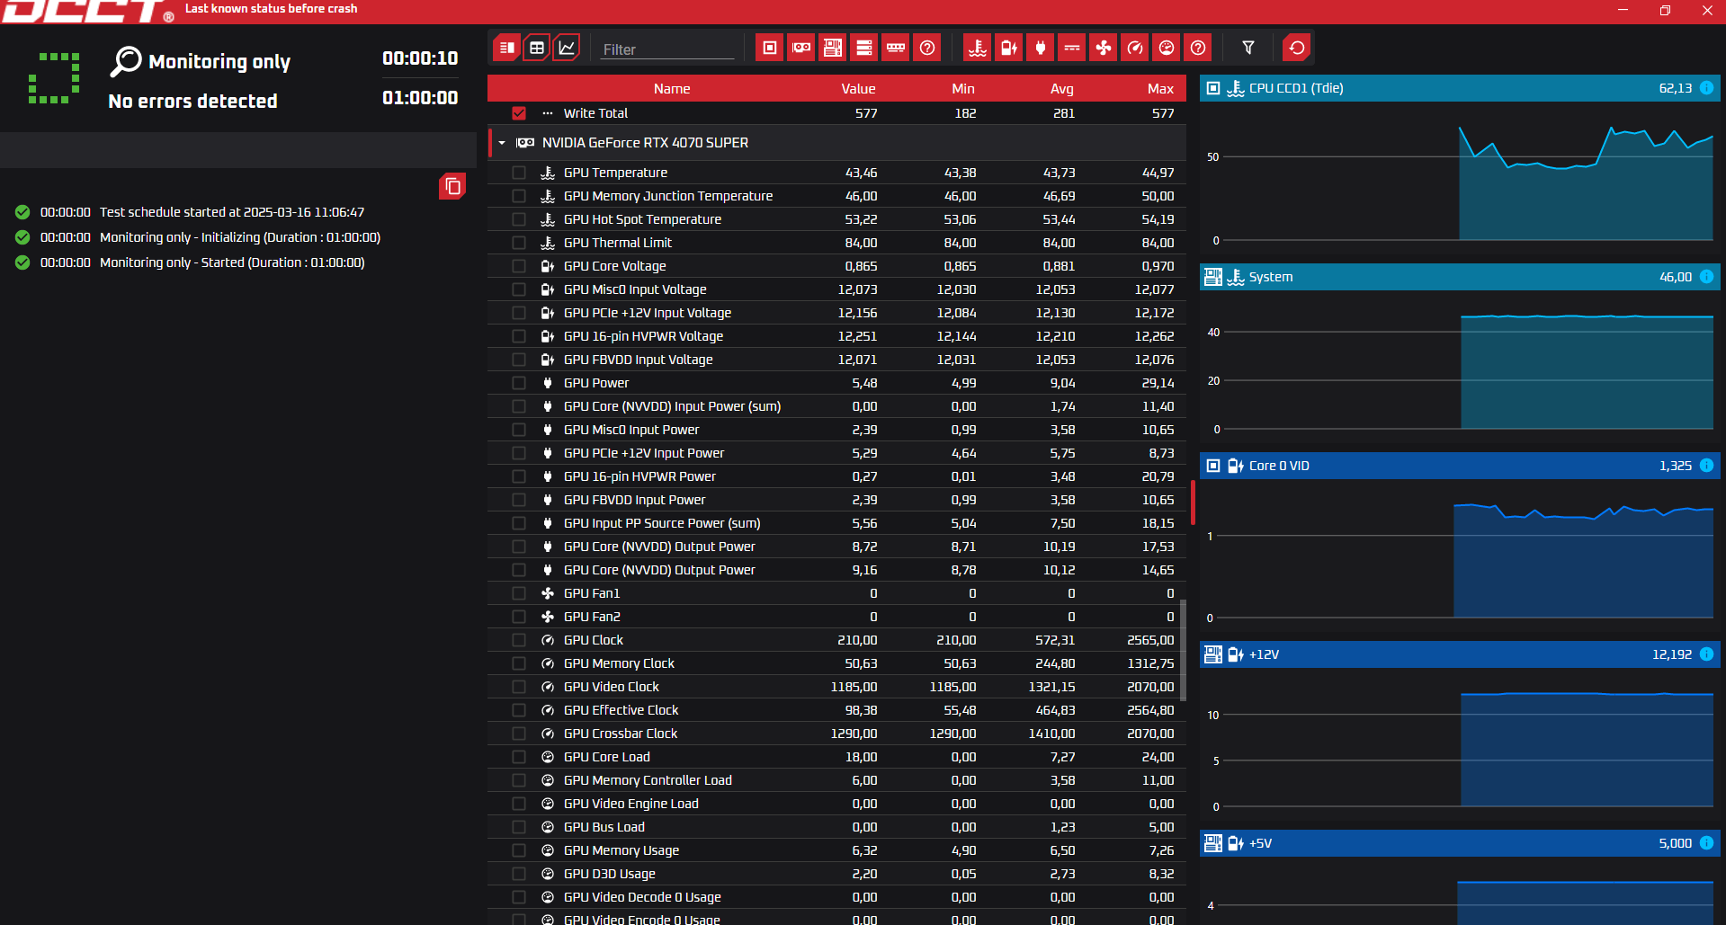Select the GPU D3D Usage row label
Viewport: 1726px width, 925px height.
610,874
